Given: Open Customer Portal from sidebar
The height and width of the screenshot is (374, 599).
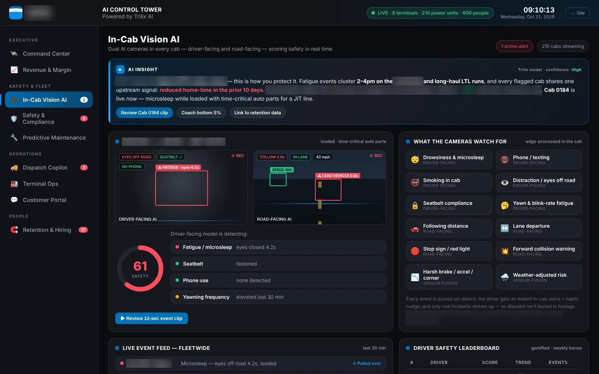Looking at the screenshot, I should (49, 200).
